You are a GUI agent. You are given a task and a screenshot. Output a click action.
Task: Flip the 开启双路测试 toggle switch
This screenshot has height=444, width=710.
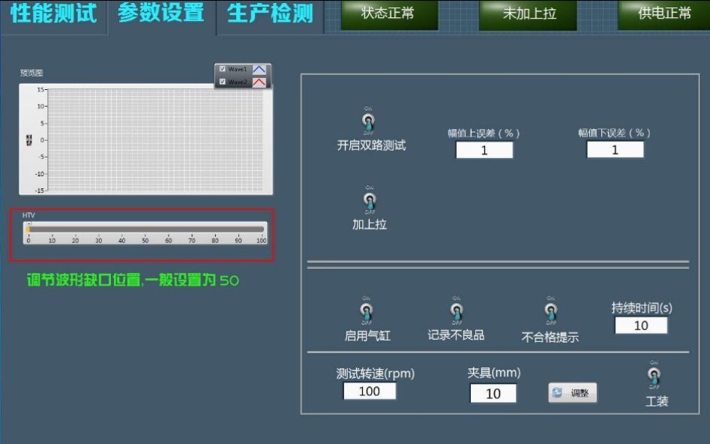coord(368,120)
